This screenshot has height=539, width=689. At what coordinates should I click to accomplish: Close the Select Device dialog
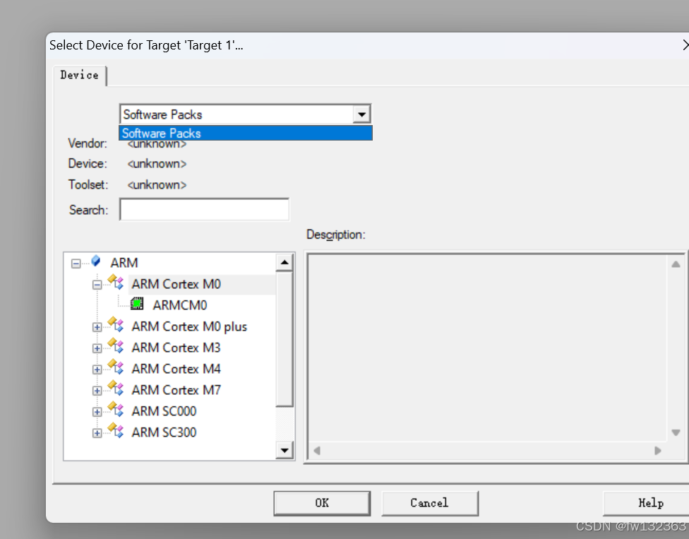point(685,45)
